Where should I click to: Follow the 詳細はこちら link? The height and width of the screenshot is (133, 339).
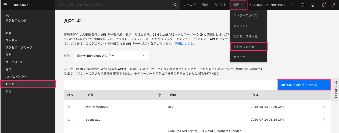pos(185,43)
